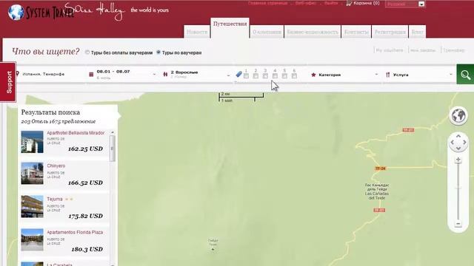Image resolution: width=474 pixels, height=266 pixels.
Task: Open the shopping cart Корзина icon
Action: coord(349,3)
